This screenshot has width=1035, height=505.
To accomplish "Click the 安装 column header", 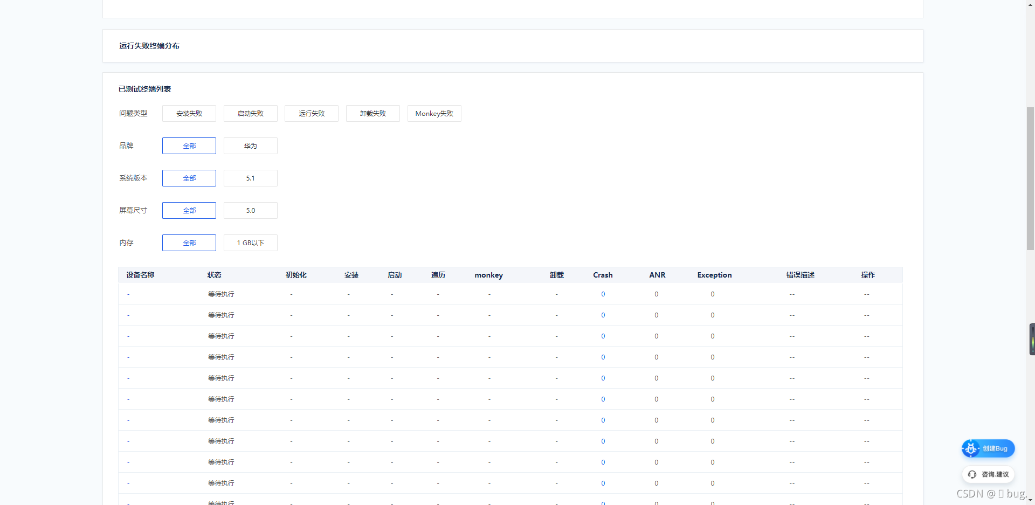I will coord(351,275).
